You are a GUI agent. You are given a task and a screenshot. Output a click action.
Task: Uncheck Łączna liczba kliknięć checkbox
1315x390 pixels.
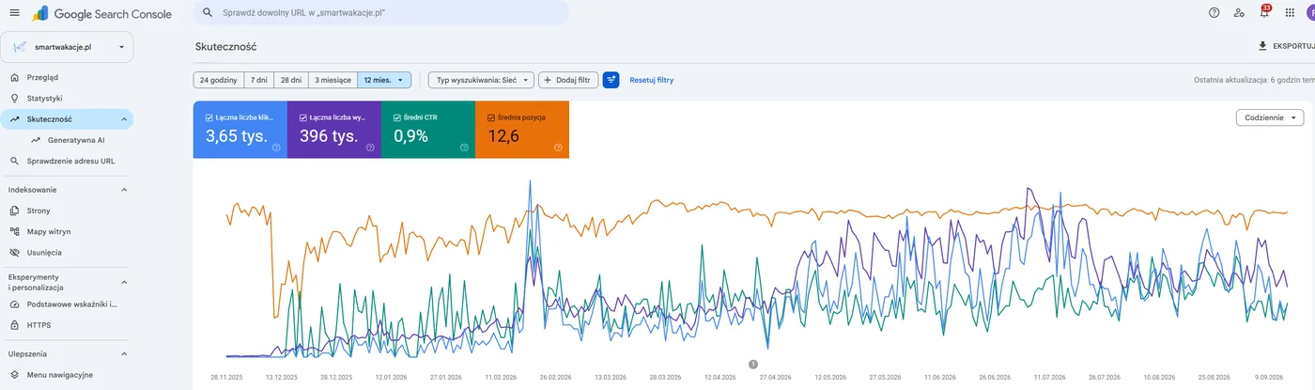[x=209, y=117]
